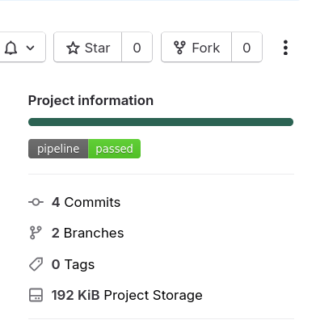Click the disk icon beside Project Storage

pos(36,295)
